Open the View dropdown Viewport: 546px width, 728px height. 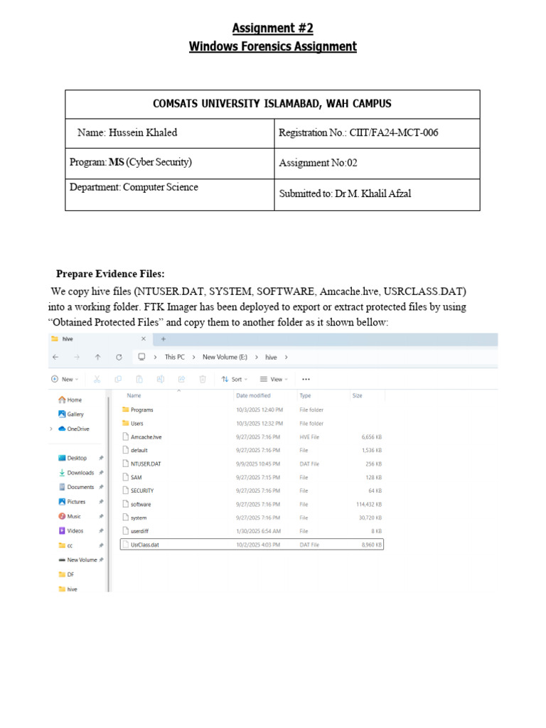click(x=274, y=380)
